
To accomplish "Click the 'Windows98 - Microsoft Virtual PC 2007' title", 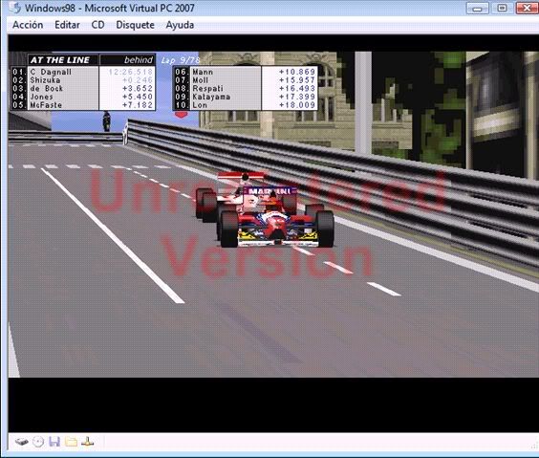I will [110, 8].
